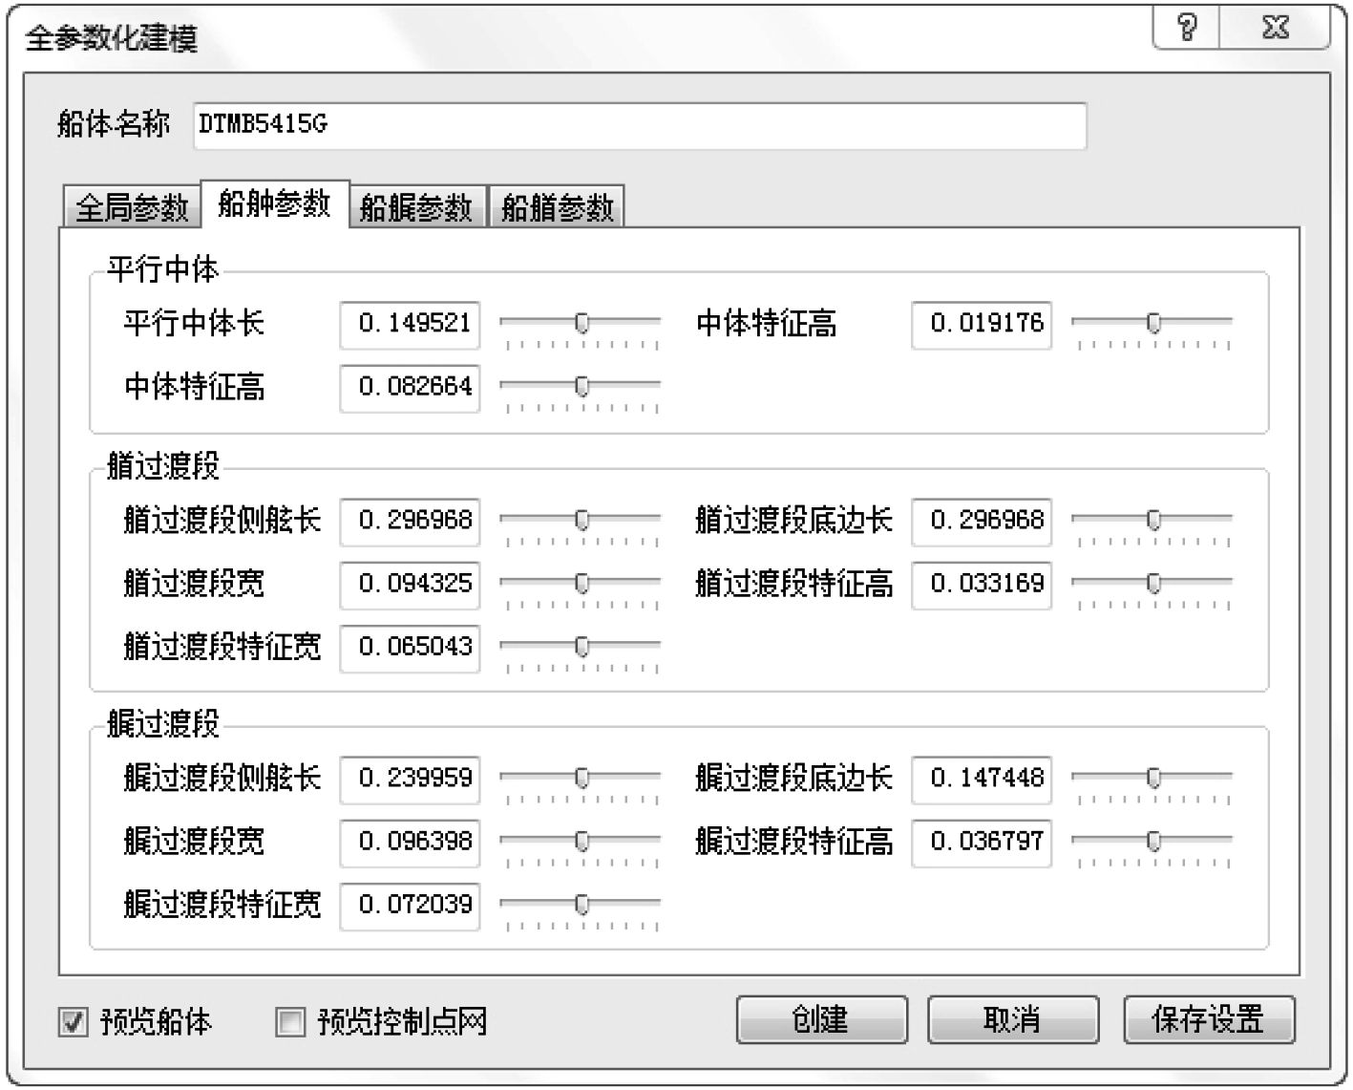The height and width of the screenshot is (1090, 1353).
Task: Focus the 平行中体长 value field
Action: (410, 325)
